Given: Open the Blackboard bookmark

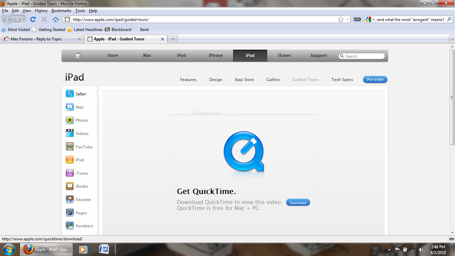Looking at the screenshot, I should point(118,30).
